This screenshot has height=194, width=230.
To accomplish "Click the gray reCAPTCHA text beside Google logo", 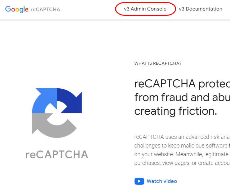I will tap(45, 9).
